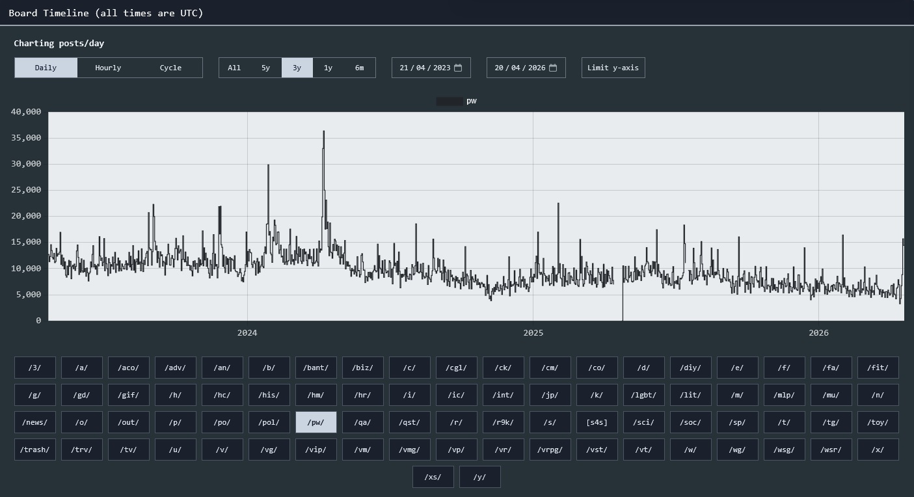Deselect the highlighted /pw/ board button
Viewport: 914px width, 497px height.
[316, 422]
